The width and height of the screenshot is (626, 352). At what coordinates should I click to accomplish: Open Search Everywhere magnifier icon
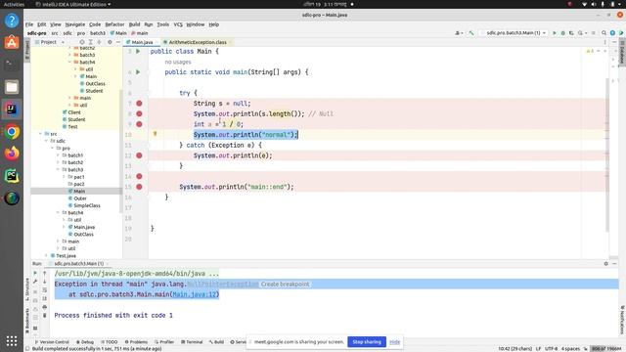coord(604,33)
